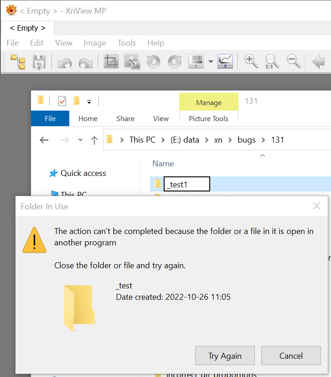Open the dropdown arrow beside the toolbar scan icon
This screenshot has height=377, width=331.
pyautogui.click(x=211, y=62)
